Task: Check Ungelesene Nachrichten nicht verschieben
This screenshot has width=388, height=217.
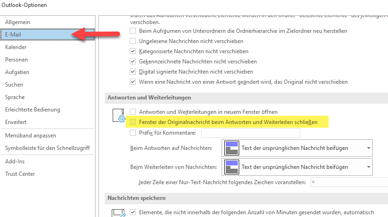Action: coord(133,41)
